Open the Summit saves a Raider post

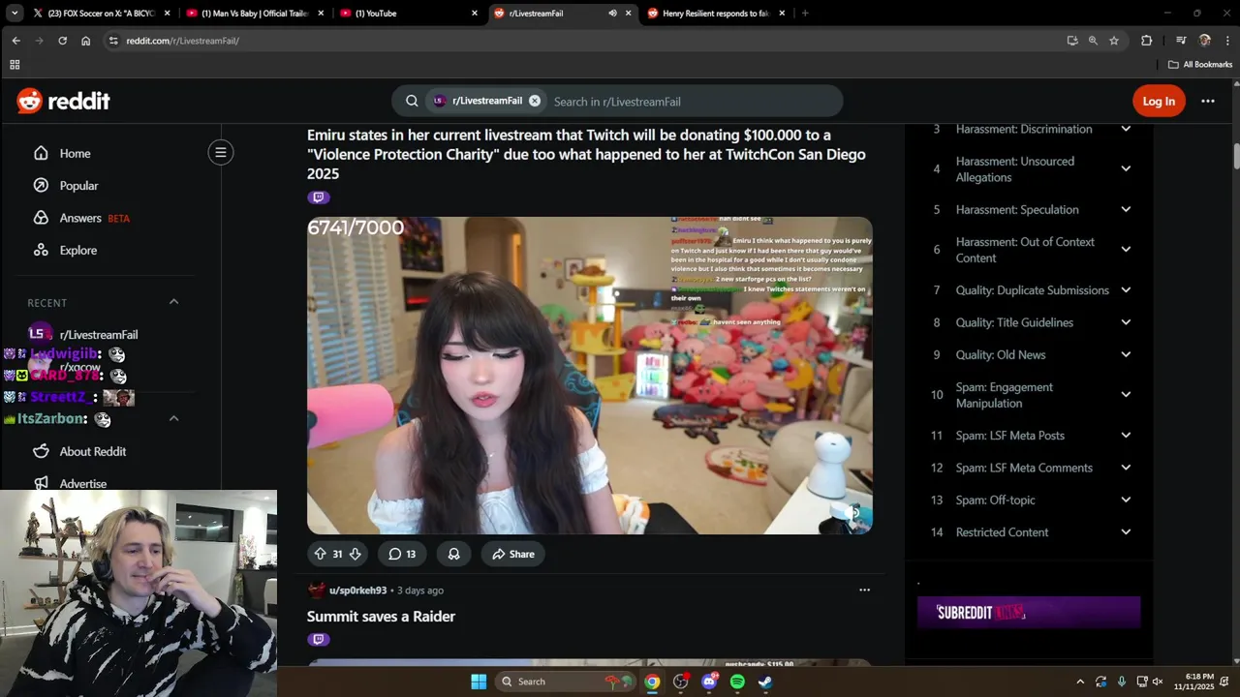[x=381, y=617]
